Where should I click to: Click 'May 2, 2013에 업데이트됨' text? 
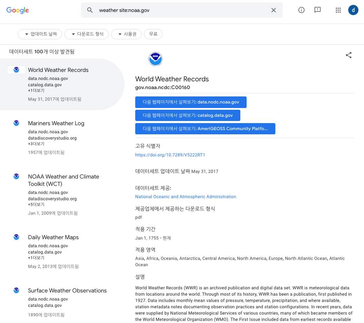(53, 266)
